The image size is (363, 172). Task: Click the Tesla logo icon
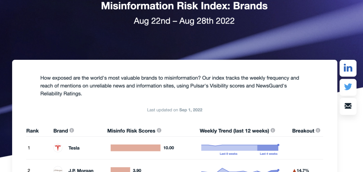(57, 148)
